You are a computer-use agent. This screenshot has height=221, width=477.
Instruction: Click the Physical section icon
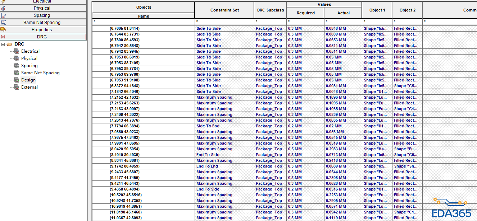click(3, 8)
